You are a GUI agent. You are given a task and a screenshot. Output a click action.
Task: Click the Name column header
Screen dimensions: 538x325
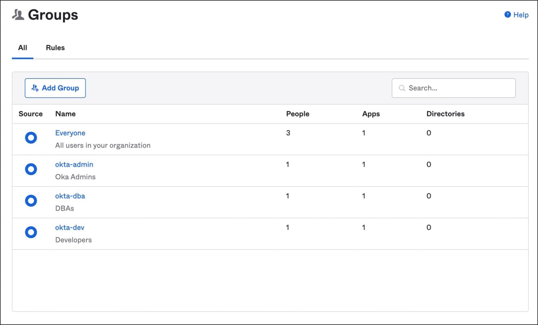tap(65, 114)
